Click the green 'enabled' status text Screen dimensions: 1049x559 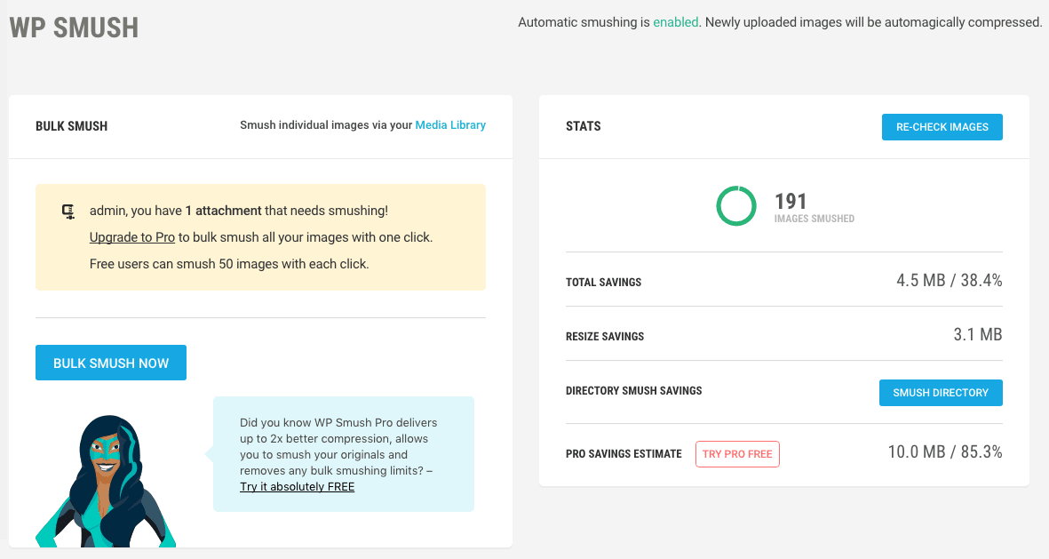tap(676, 22)
